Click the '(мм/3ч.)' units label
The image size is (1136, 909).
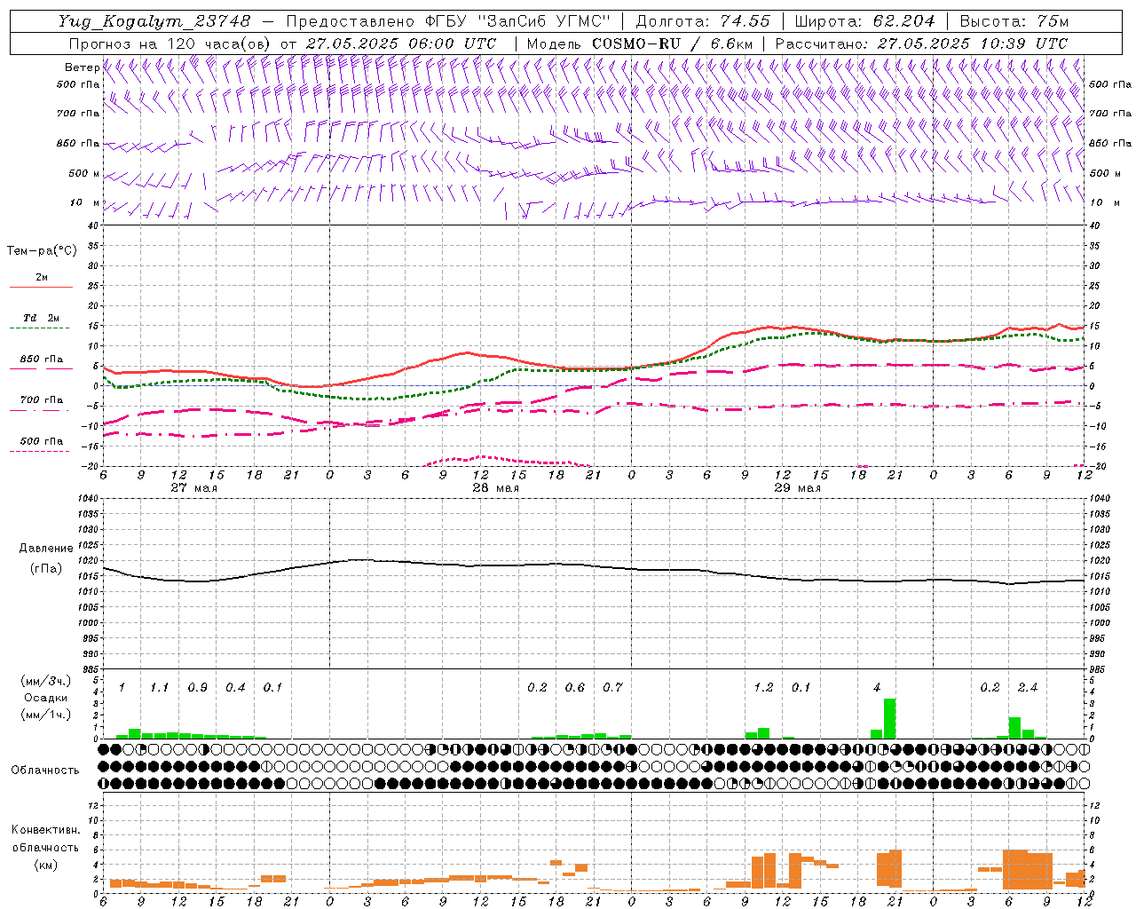pyautogui.click(x=46, y=682)
